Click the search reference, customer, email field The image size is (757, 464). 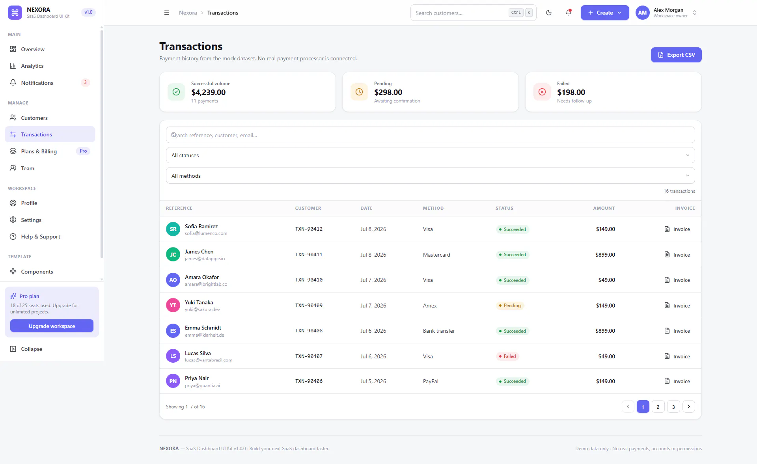click(x=430, y=135)
